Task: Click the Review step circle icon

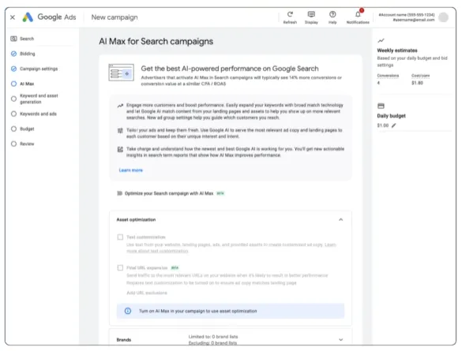Action: click(13, 144)
